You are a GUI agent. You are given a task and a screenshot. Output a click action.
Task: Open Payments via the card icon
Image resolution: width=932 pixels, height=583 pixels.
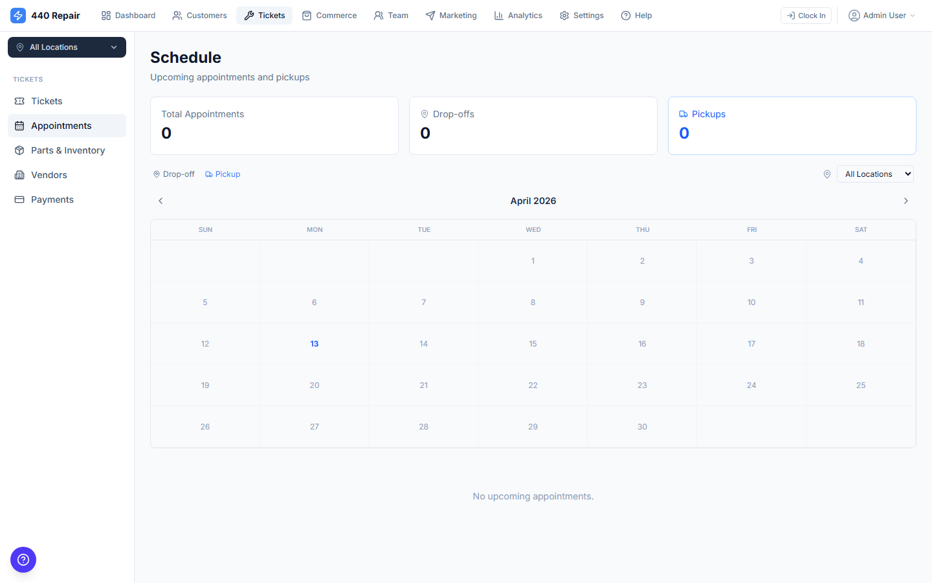[x=20, y=199]
